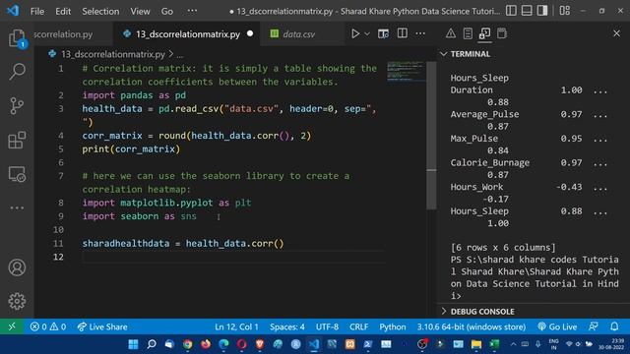Close the side panel with X

pos(617,33)
